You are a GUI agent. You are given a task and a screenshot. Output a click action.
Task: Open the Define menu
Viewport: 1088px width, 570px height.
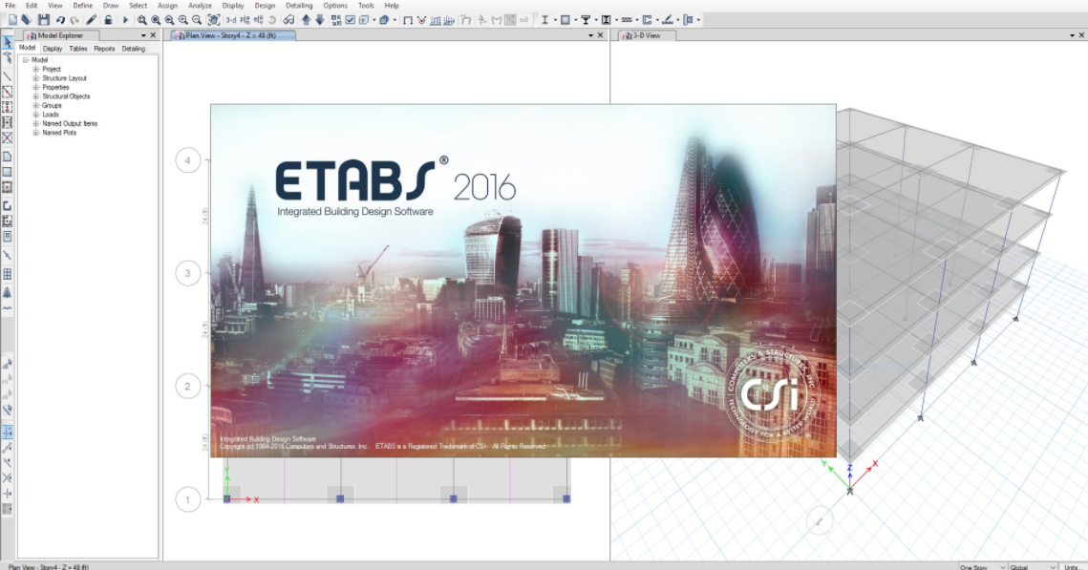pyautogui.click(x=82, y=6)
